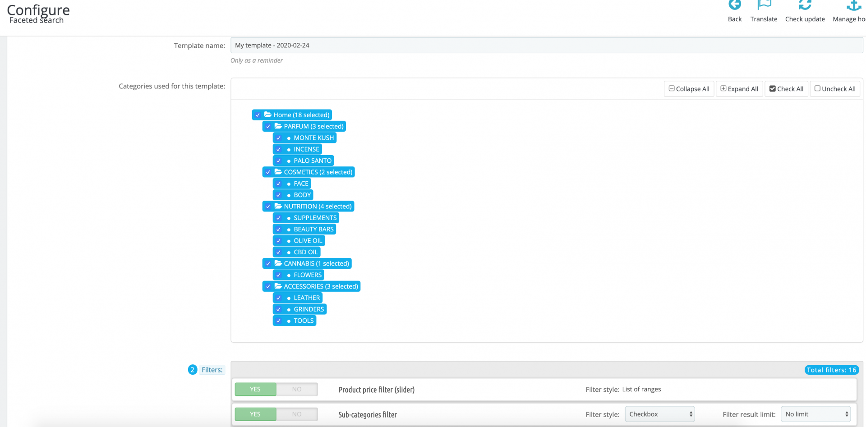The width and height of the screenshot is (866, 427).
Task: Click the Total filters: 16 badge
Action: pyautogui.click(x=832, y=370)
